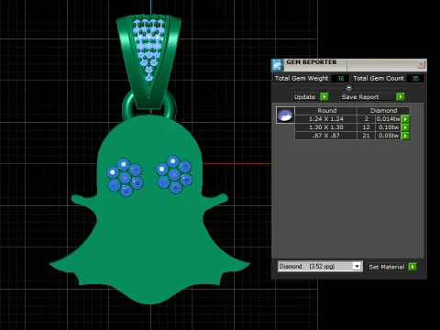Click the green arrow beside Save Report
This screenshot has width=440, height=330.
pyautogui.click(x=400, y=97)
